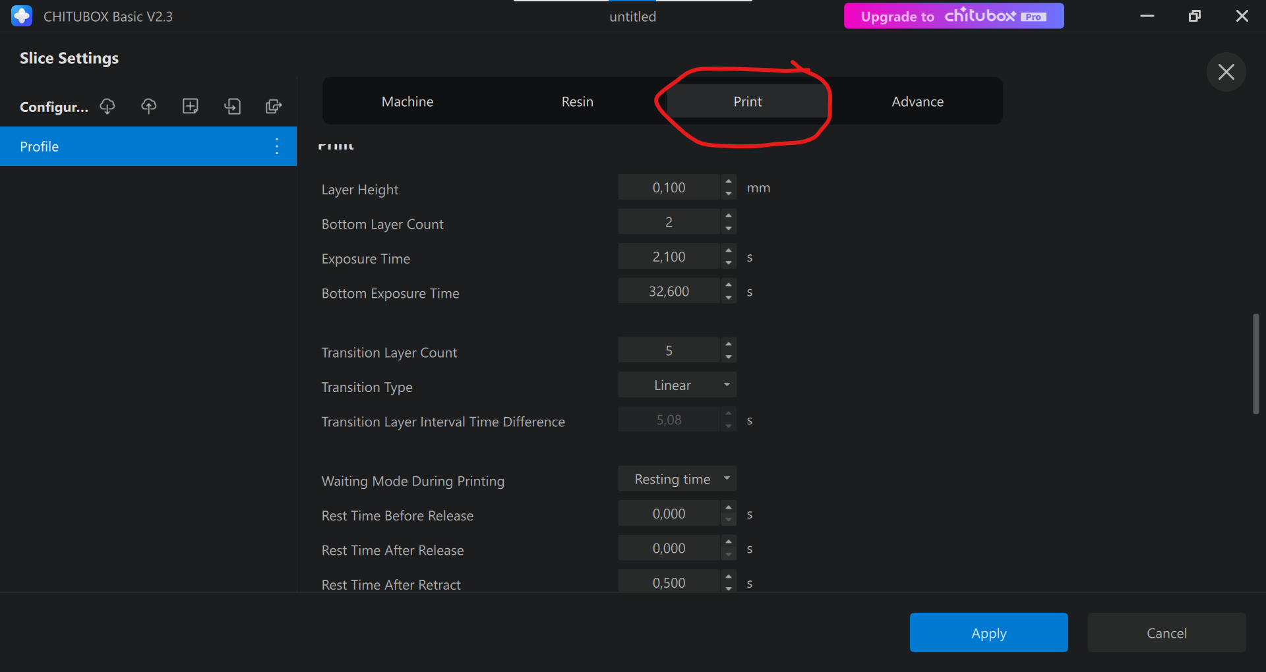Open the Profile three-dot options menu
Image resolution: width=1266 pixels, height=672 pixels.
click(x=277, y=146)
